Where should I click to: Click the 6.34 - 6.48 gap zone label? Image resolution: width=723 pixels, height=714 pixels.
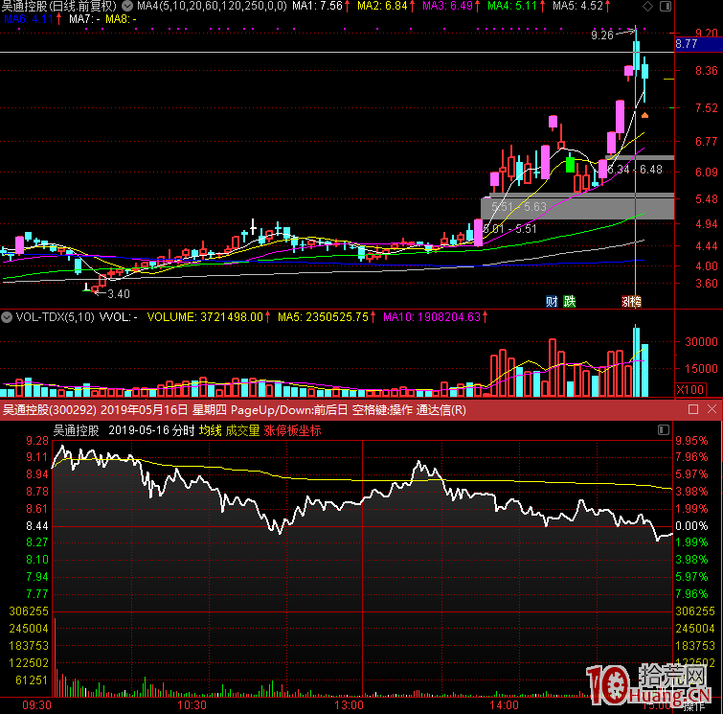point(635,170)
